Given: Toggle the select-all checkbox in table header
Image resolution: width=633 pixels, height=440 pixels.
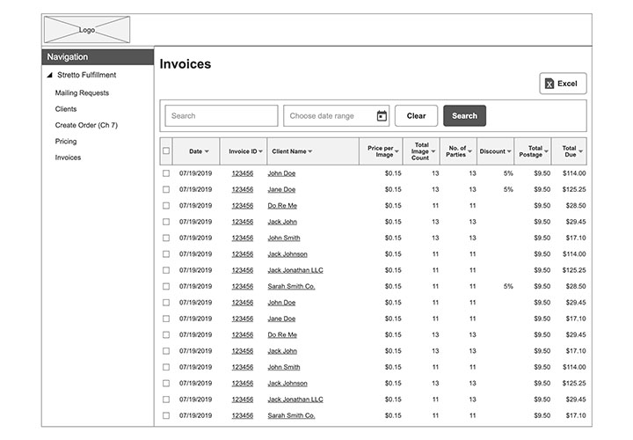Looking at the screenshot, I should point(166,150).
